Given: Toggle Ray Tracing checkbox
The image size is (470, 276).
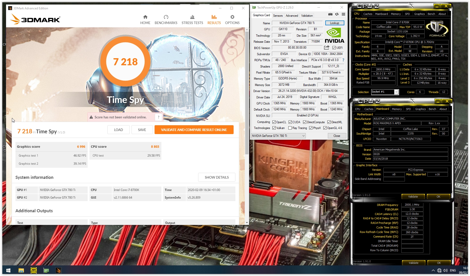Looking at the screenshot, I should [x=290, y=128].
